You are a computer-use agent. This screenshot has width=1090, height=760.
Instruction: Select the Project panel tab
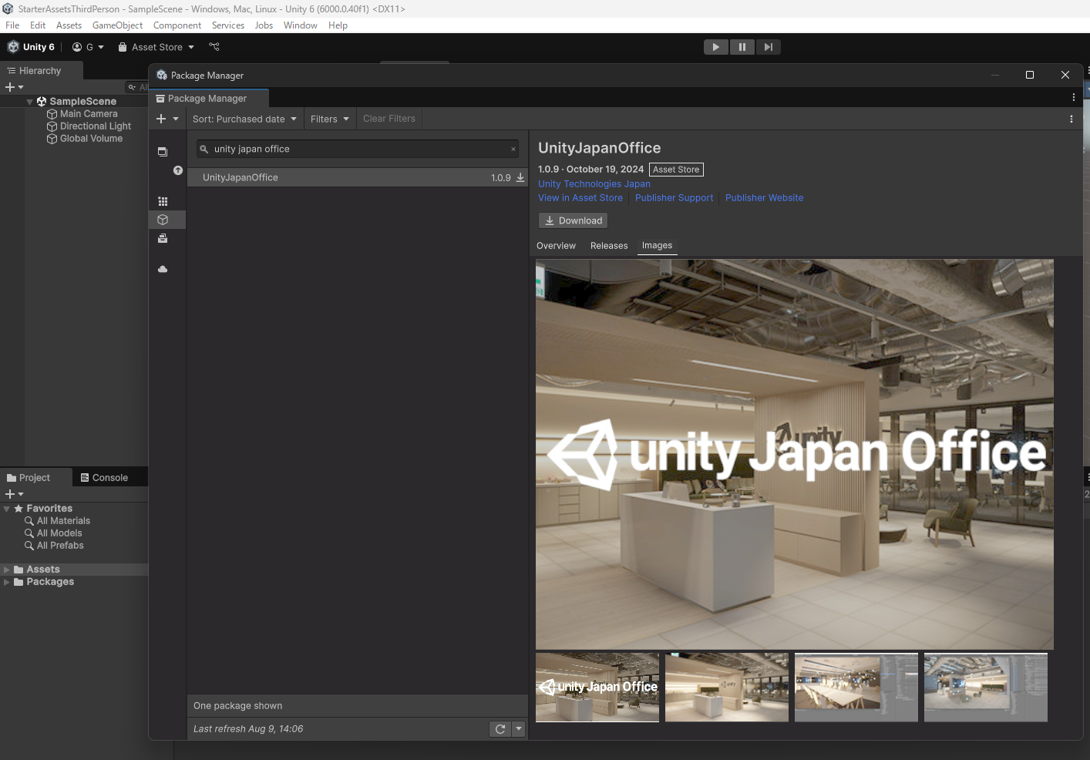35,478
